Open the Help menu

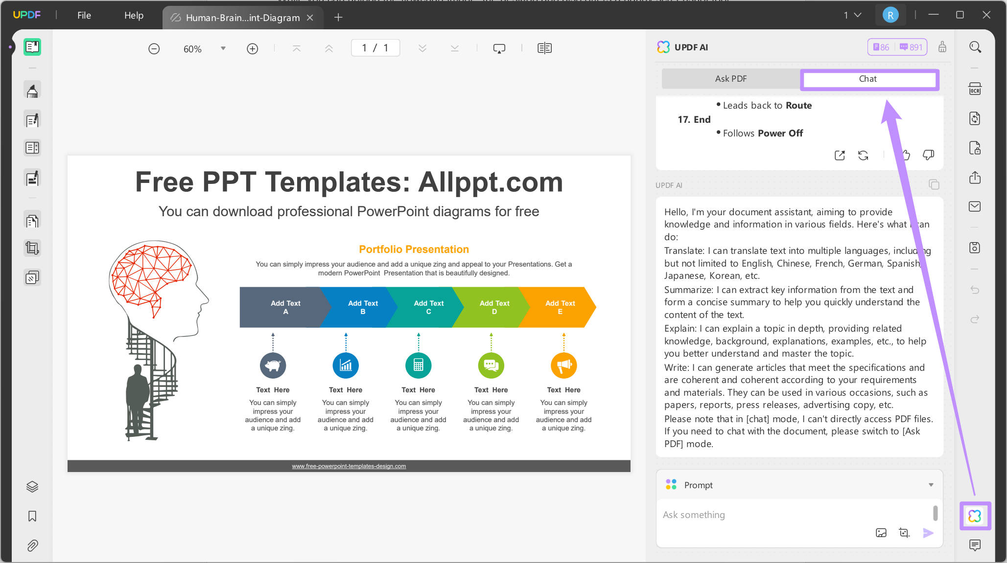pyautogui.click(x=134, y=15)
